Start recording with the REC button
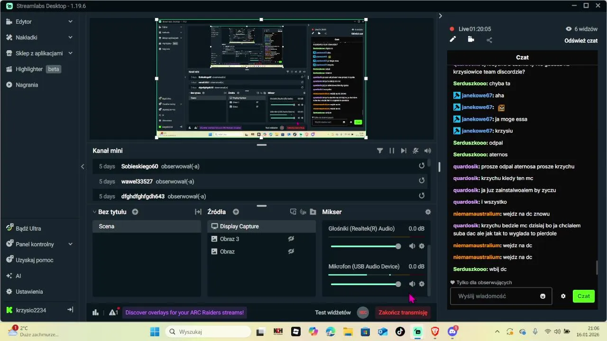Screen dimensions: 607x341 [363, 313]
